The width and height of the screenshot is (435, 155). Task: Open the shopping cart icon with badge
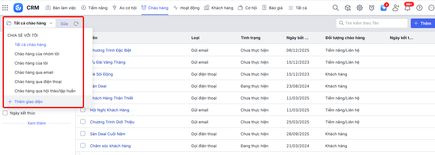click(x=383, y=8)
